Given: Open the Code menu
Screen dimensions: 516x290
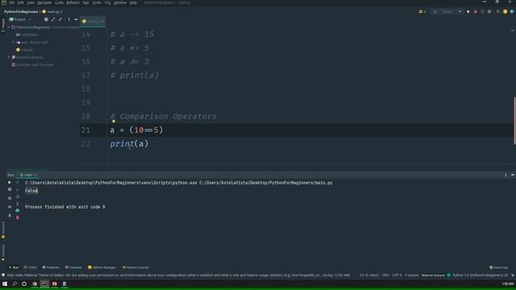Looking at the screenshot, I should point(59,2).
